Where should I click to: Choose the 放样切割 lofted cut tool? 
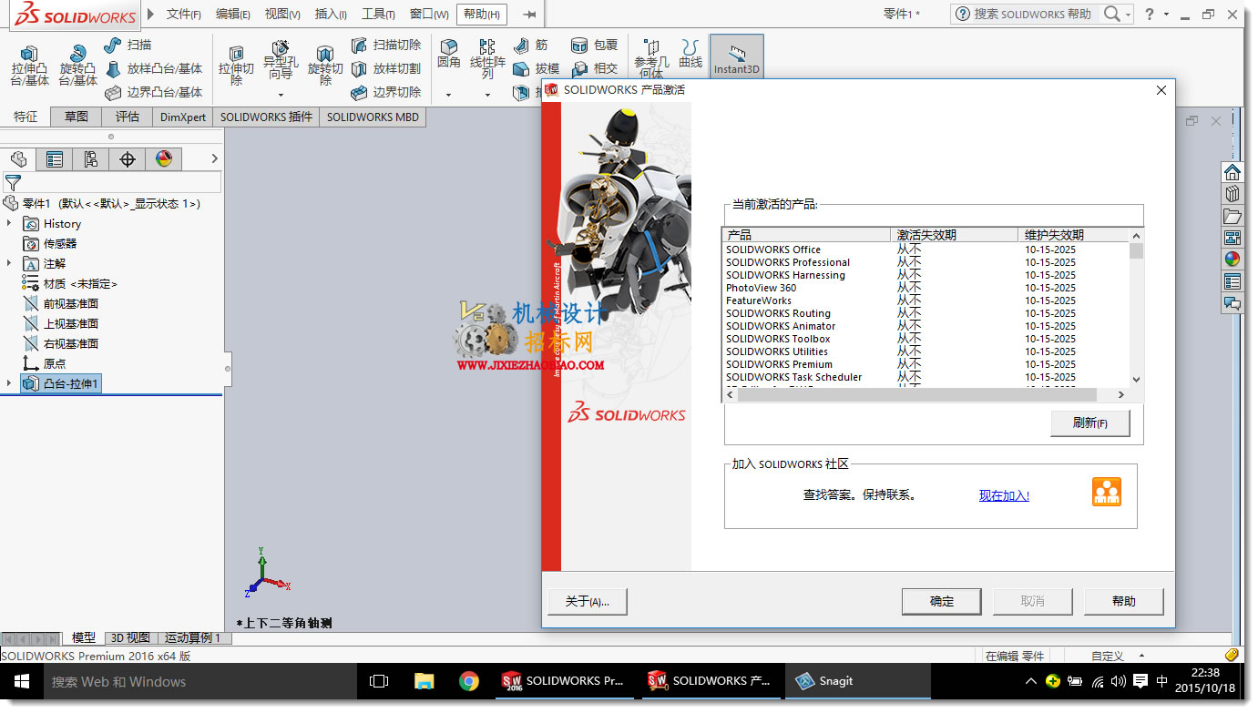pyautogui.click(x=386, y=68)
